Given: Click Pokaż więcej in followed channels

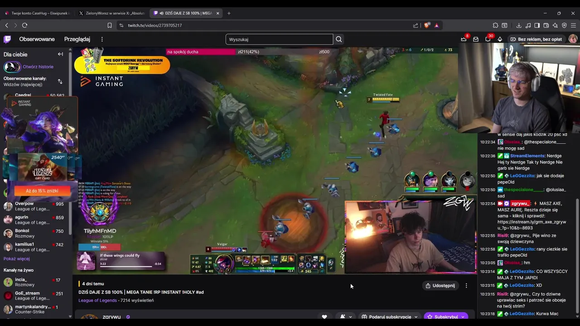Looking at the screenshot, I should [17, 259].
